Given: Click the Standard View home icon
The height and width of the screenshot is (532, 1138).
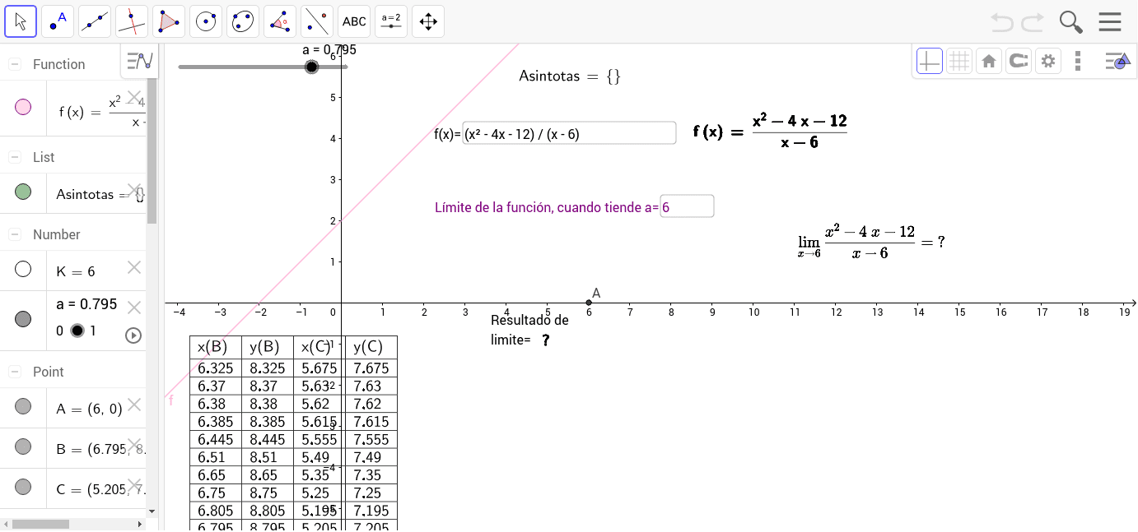Looking at the screenshot, I should click(989, 61).
